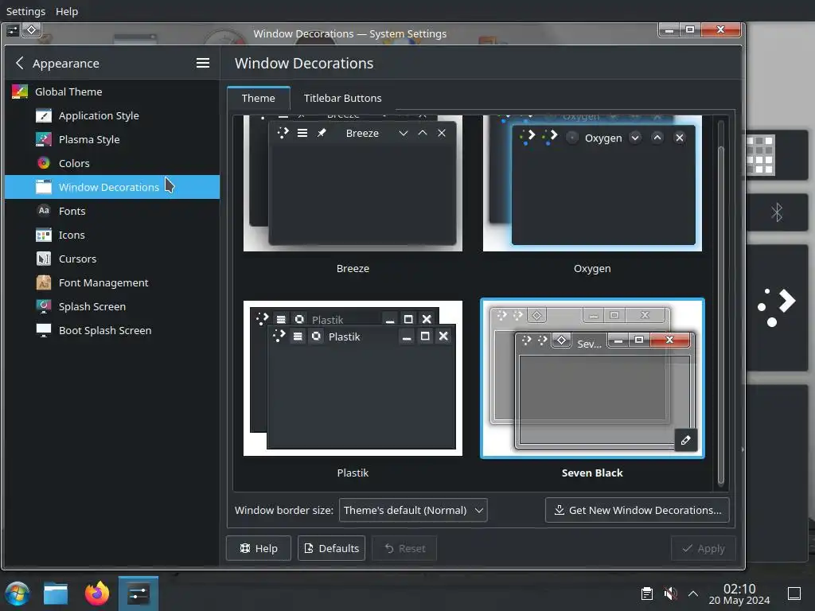Open Font Management page
This screenshot has height=611, width=815.
111,282
